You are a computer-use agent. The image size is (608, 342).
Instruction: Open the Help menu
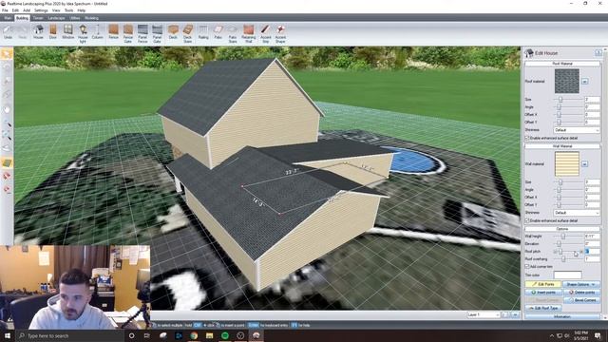81,10
